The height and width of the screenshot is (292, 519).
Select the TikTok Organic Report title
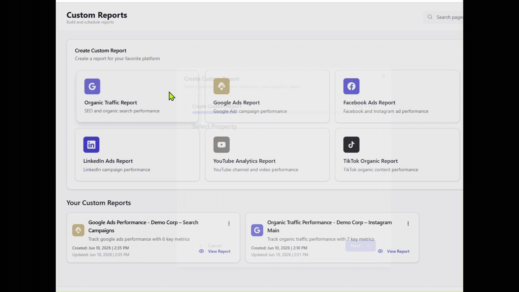(x=370, y=161)
